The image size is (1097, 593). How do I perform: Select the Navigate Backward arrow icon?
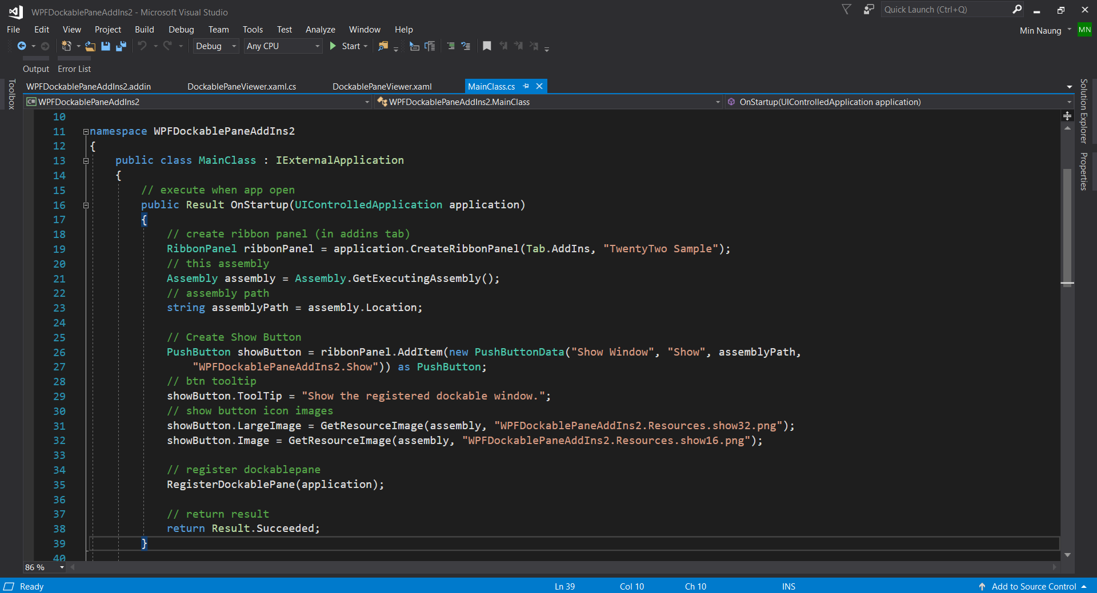click(x=22, y=46)
